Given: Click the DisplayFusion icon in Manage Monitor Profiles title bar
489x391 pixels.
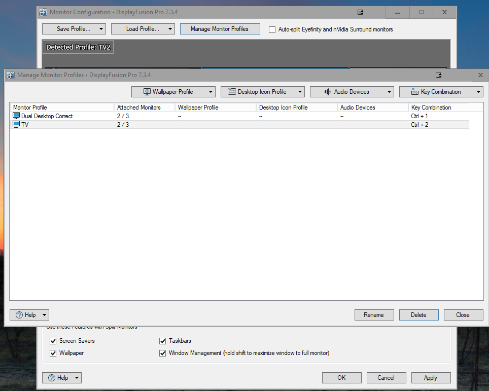Looking at the screenshot, I should 11,75.
